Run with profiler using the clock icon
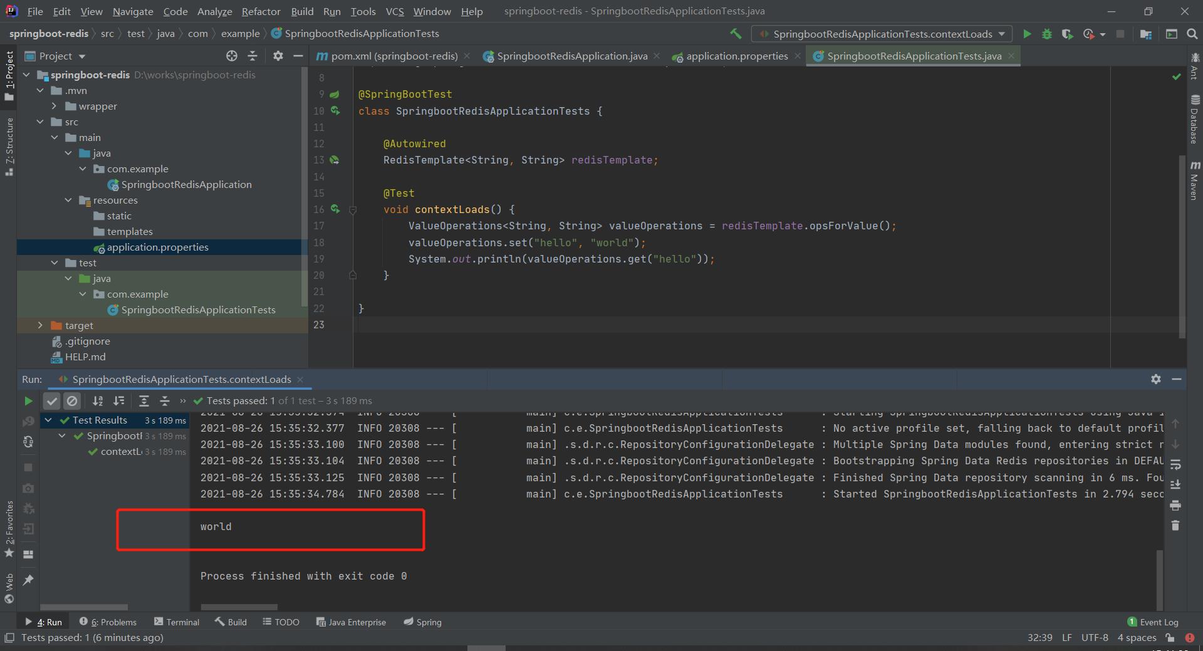Screen dimensions: 1203x651 point(1089,34)
